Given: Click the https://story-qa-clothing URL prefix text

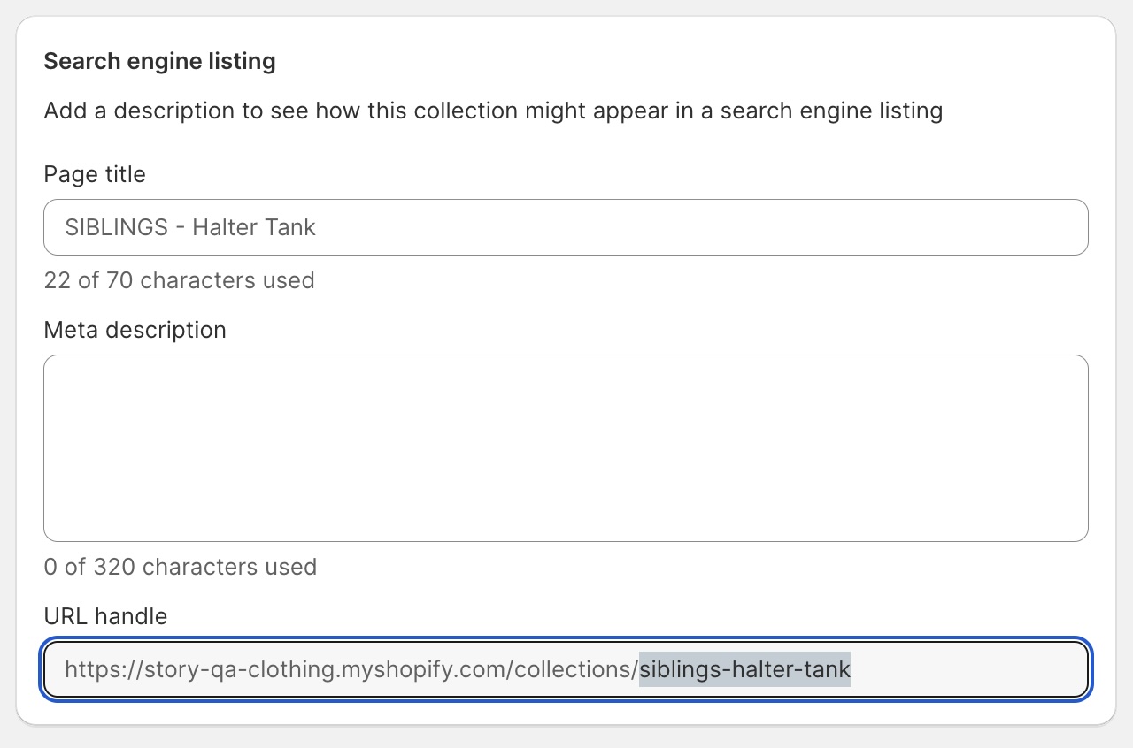Looking at the screenshot, I should pyautogui.click(x=204, y=669).
